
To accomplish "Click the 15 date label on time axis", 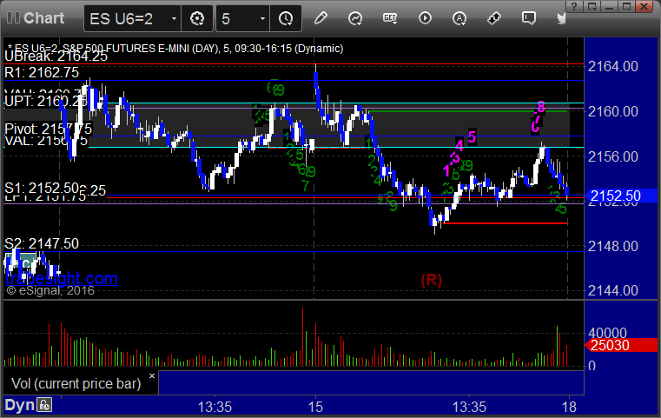I will click(x=315, y=407).
